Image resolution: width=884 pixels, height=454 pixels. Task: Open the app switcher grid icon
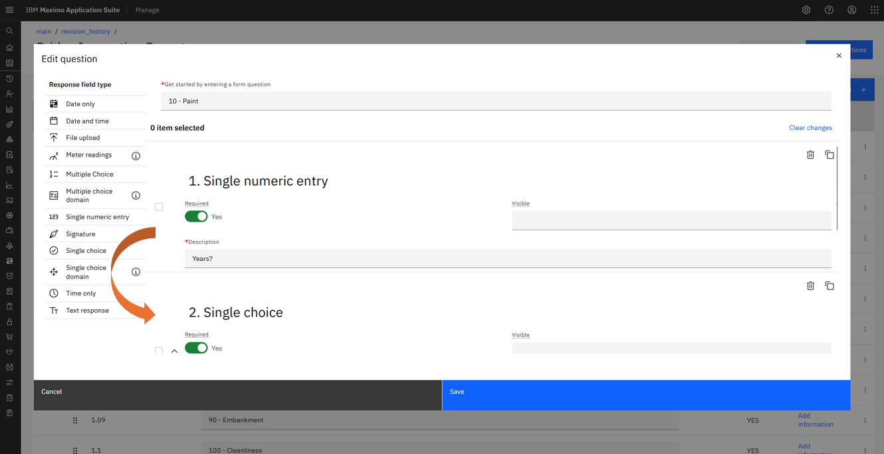pos(874,10)
